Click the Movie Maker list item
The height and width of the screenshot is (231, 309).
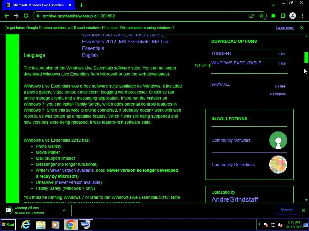(x=48, y=152)
